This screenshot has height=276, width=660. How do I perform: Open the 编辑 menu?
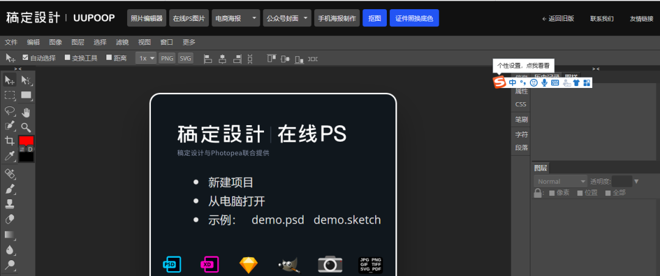(33, 42)
